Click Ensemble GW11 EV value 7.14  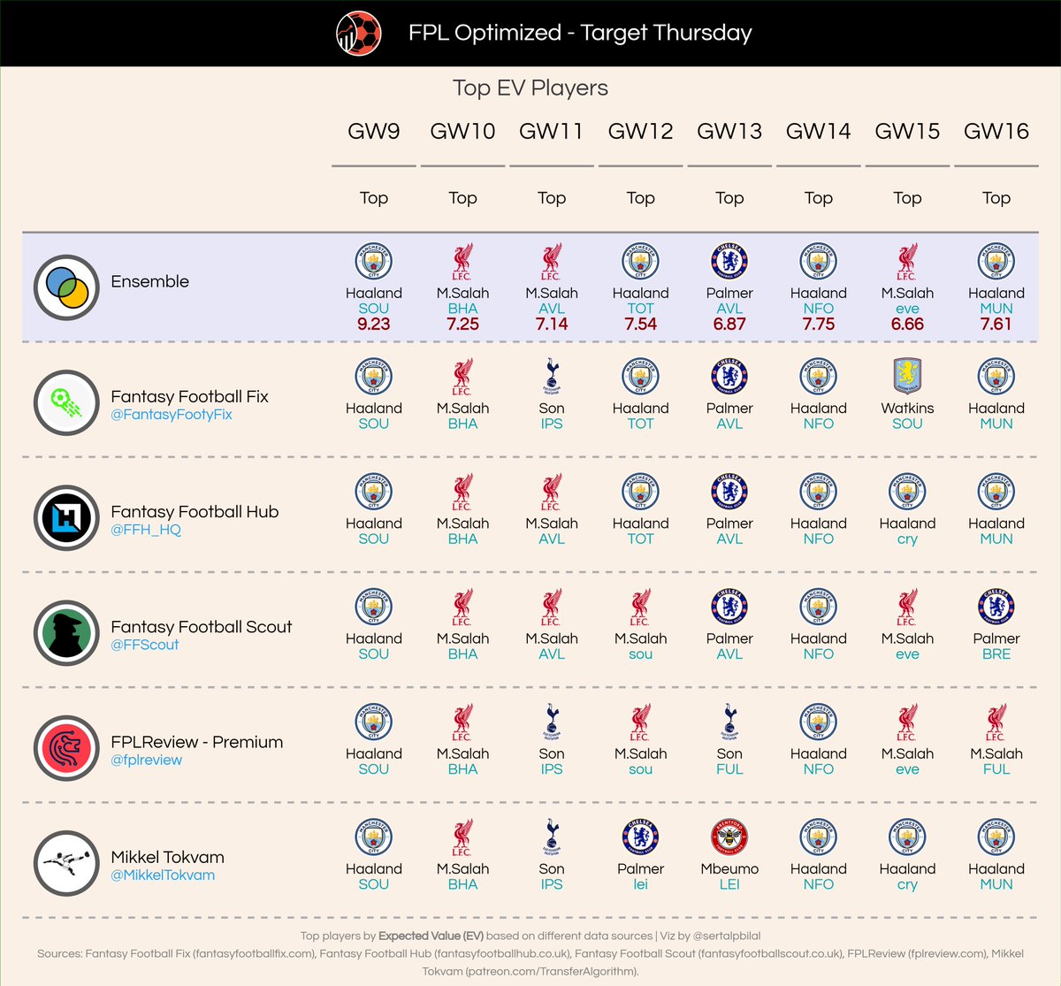(x=552, y=324)
